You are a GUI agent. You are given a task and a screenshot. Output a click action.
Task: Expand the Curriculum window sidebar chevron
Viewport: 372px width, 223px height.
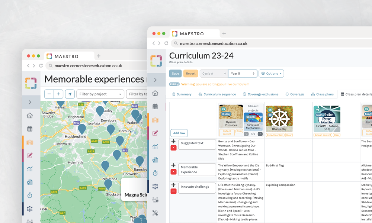tap(155, 80)
